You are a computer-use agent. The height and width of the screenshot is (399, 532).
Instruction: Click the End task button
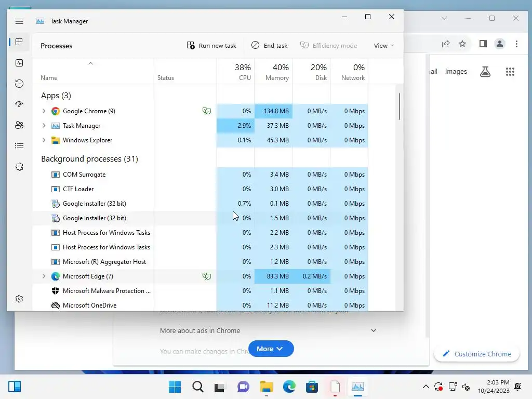270,46
